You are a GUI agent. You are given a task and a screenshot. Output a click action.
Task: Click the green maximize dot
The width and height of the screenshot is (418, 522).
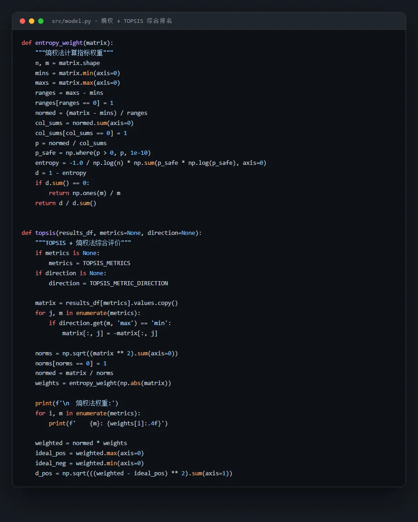[x=41, y=21]
